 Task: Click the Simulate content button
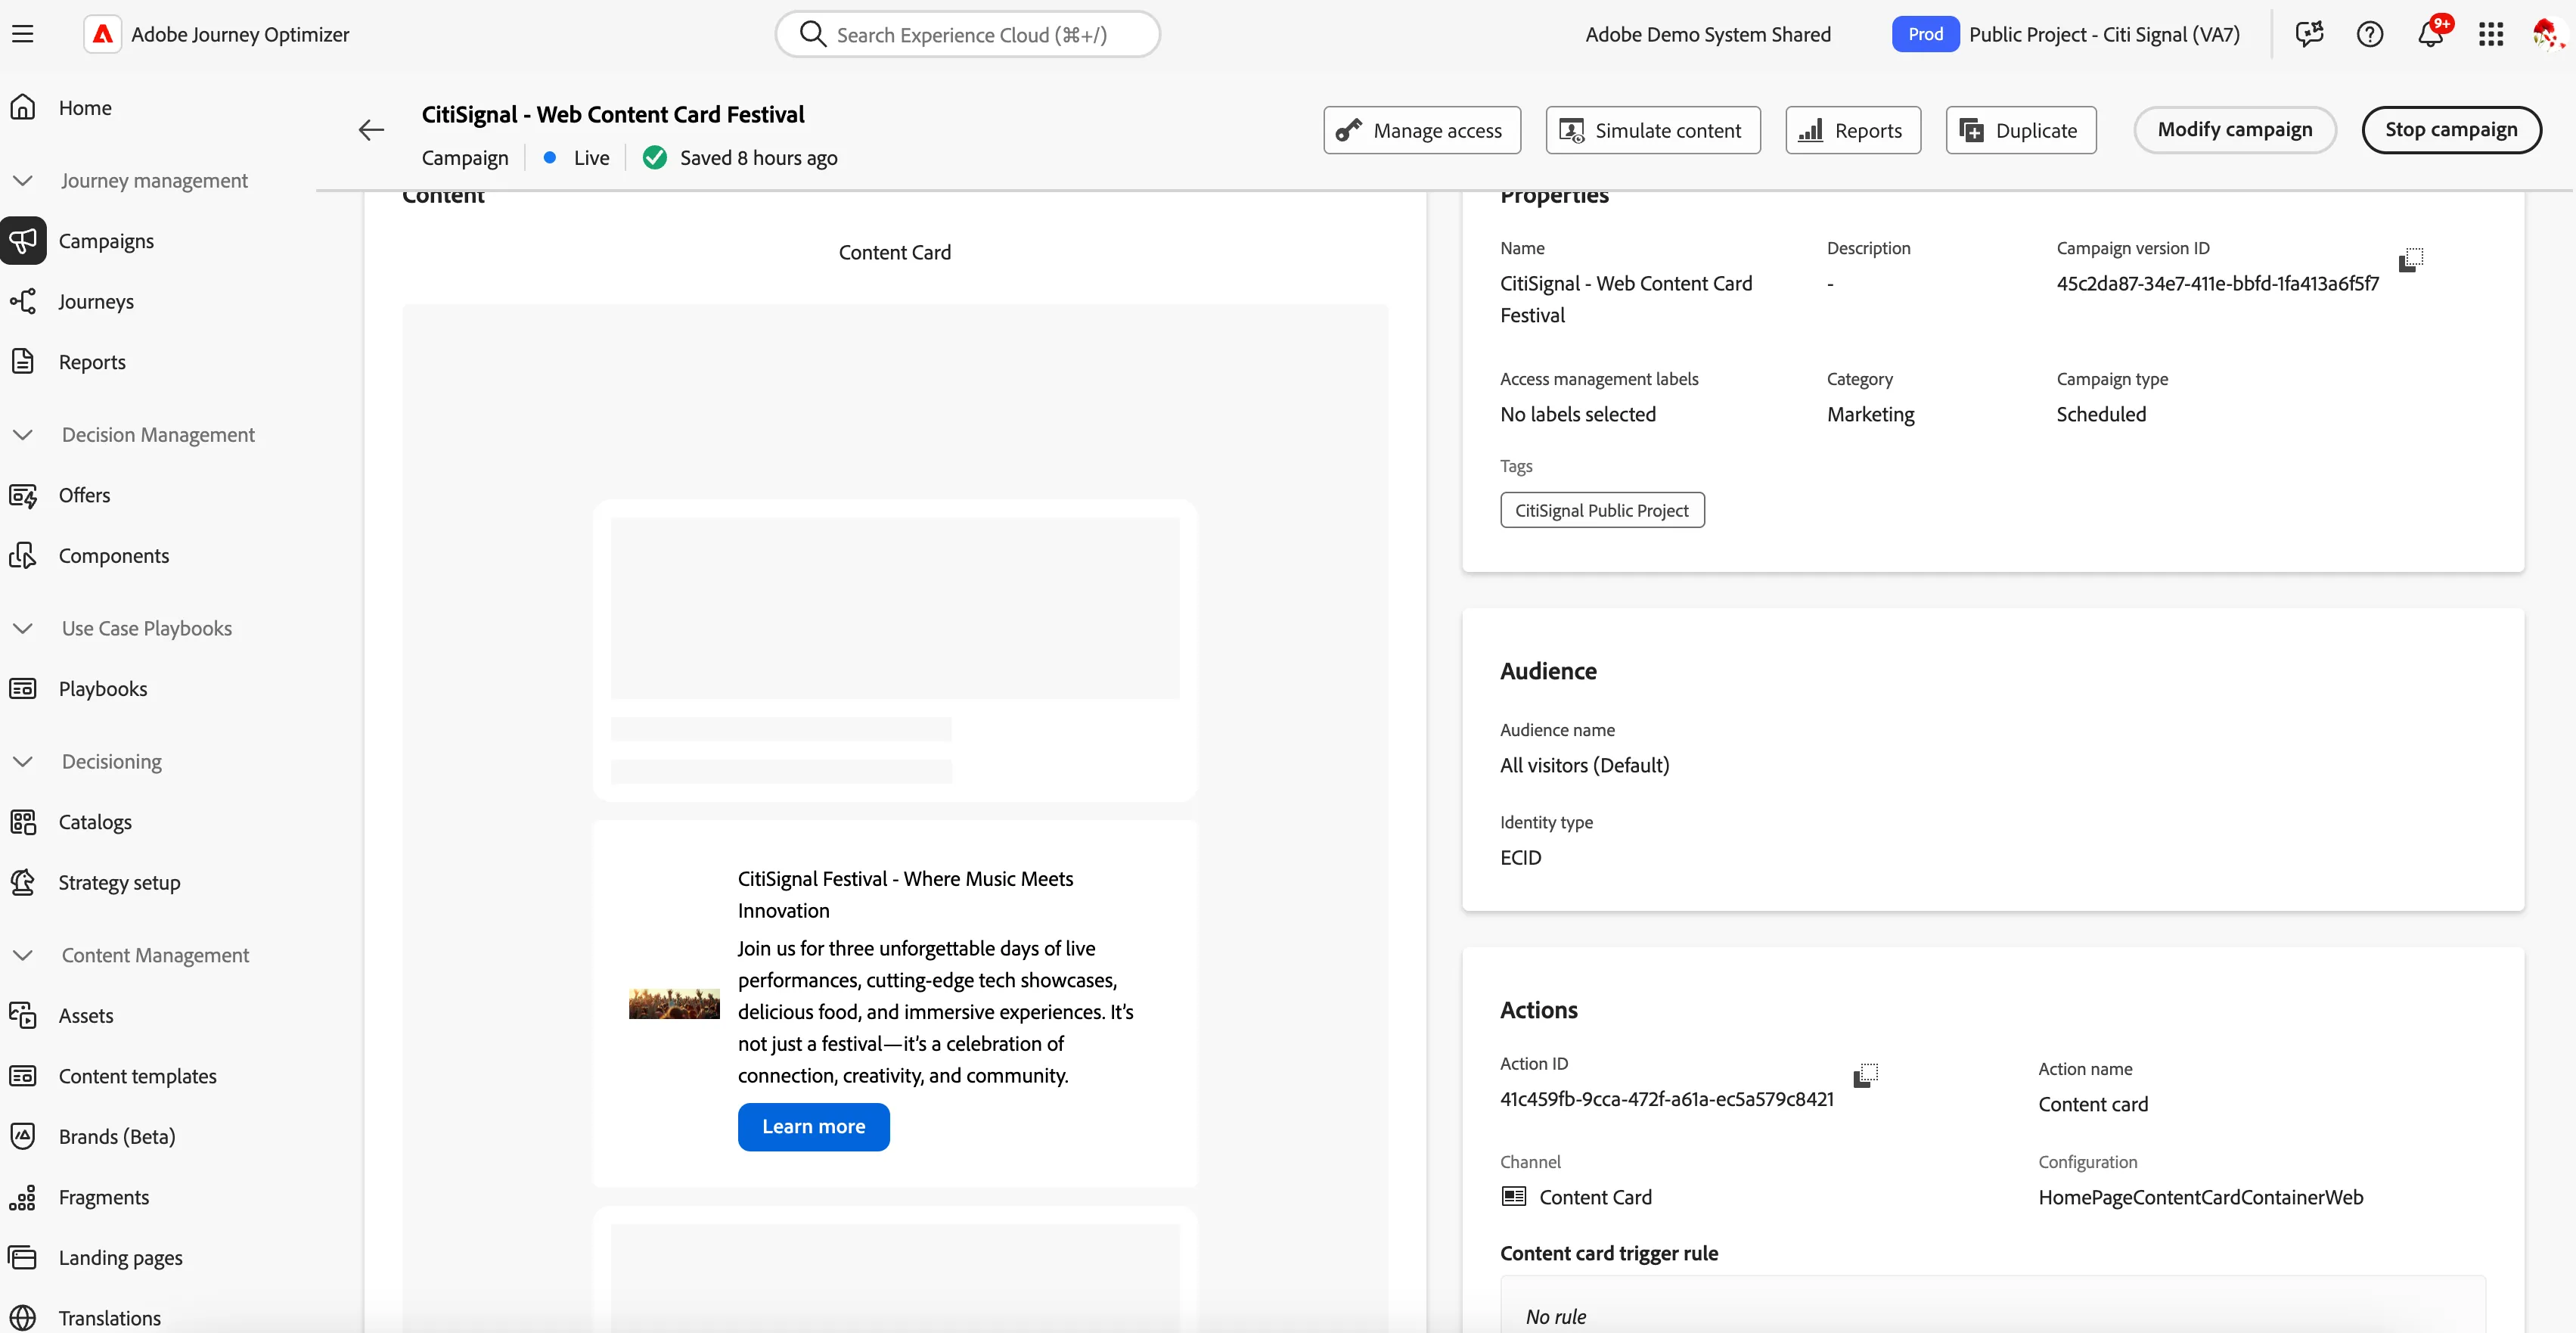[x=1653, y=130]
